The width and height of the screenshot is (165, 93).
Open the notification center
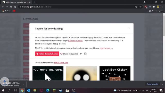[161, 90]
